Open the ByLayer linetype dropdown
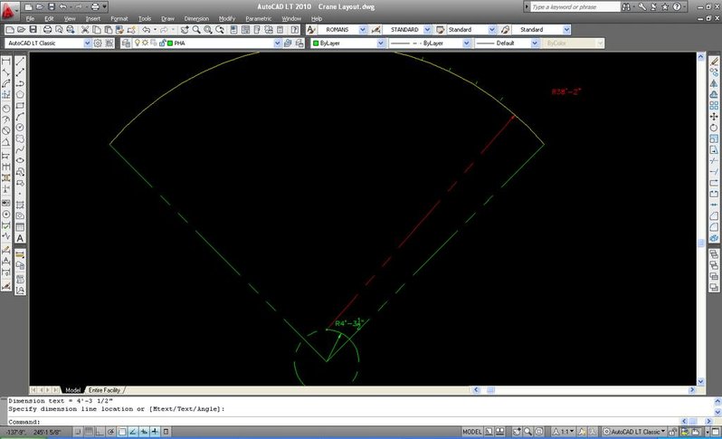722x439 pixels. click(466, 43)
